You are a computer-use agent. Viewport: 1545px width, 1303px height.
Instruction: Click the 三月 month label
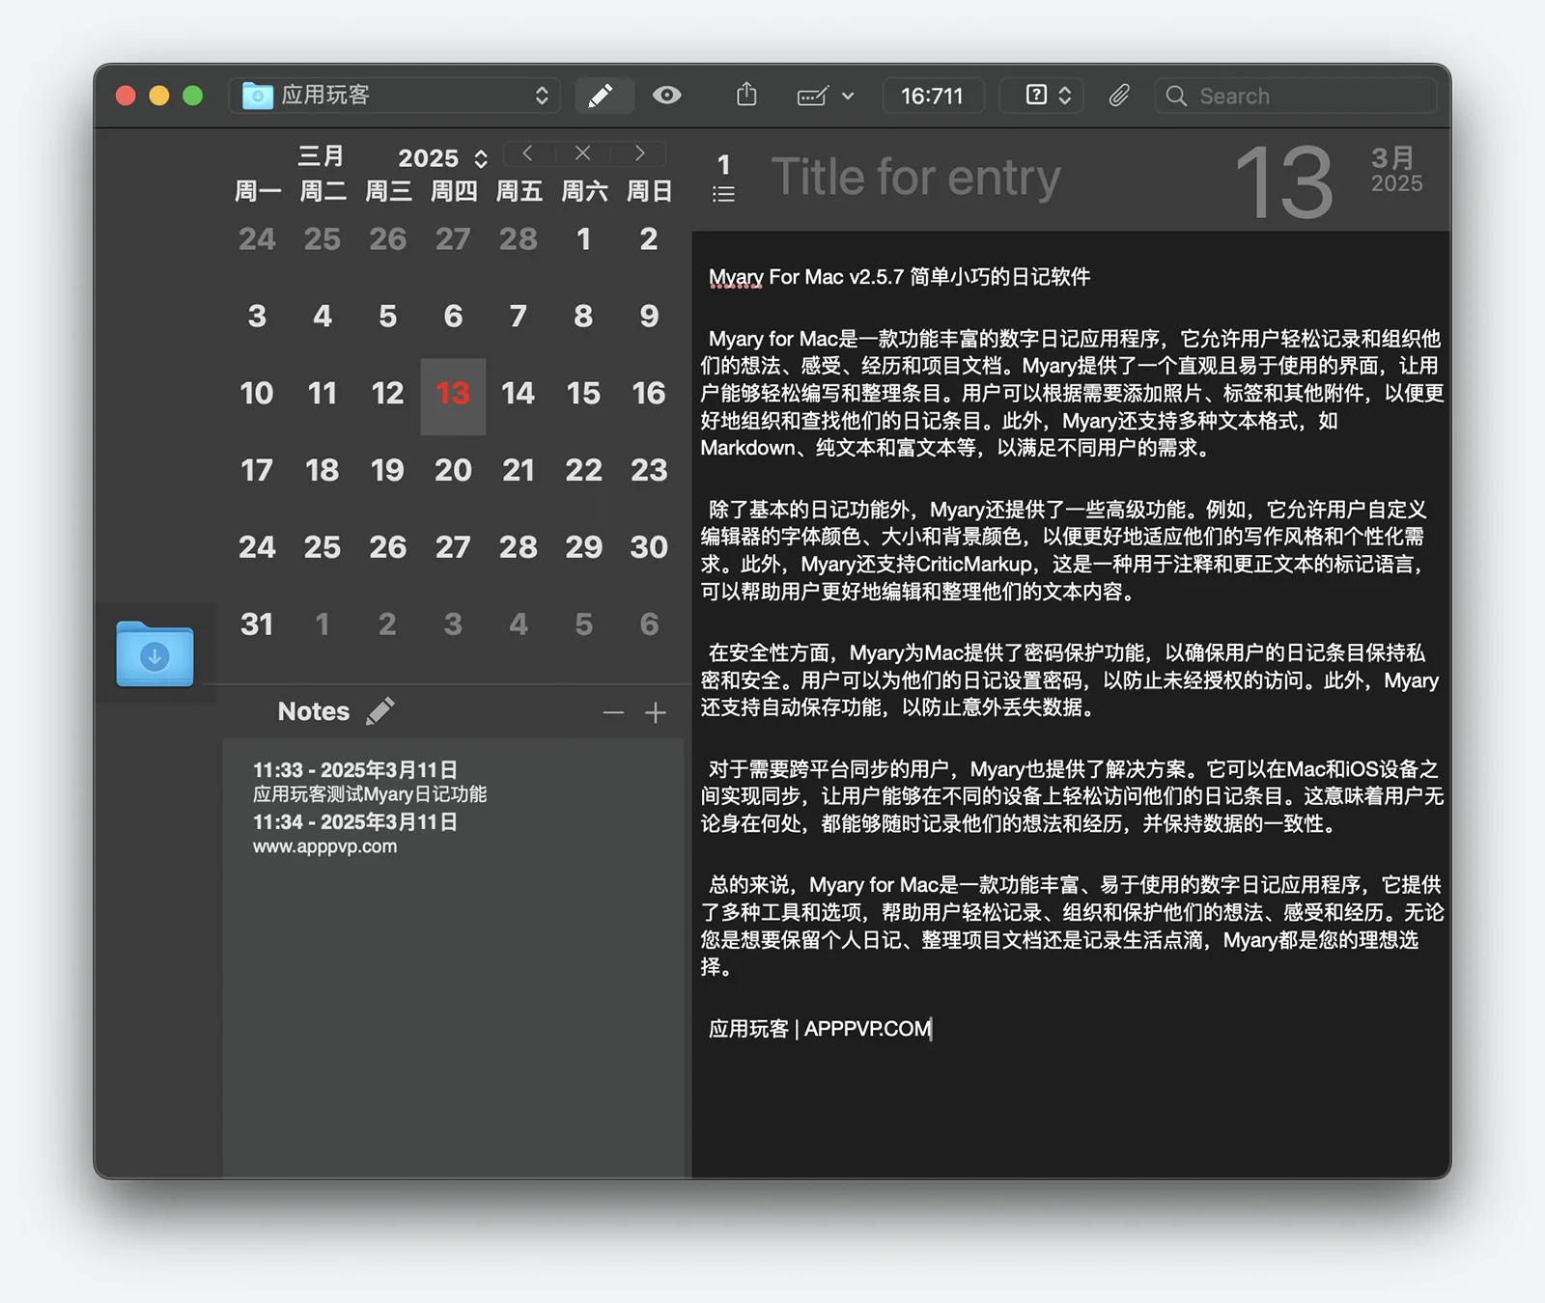click(322, 156)
